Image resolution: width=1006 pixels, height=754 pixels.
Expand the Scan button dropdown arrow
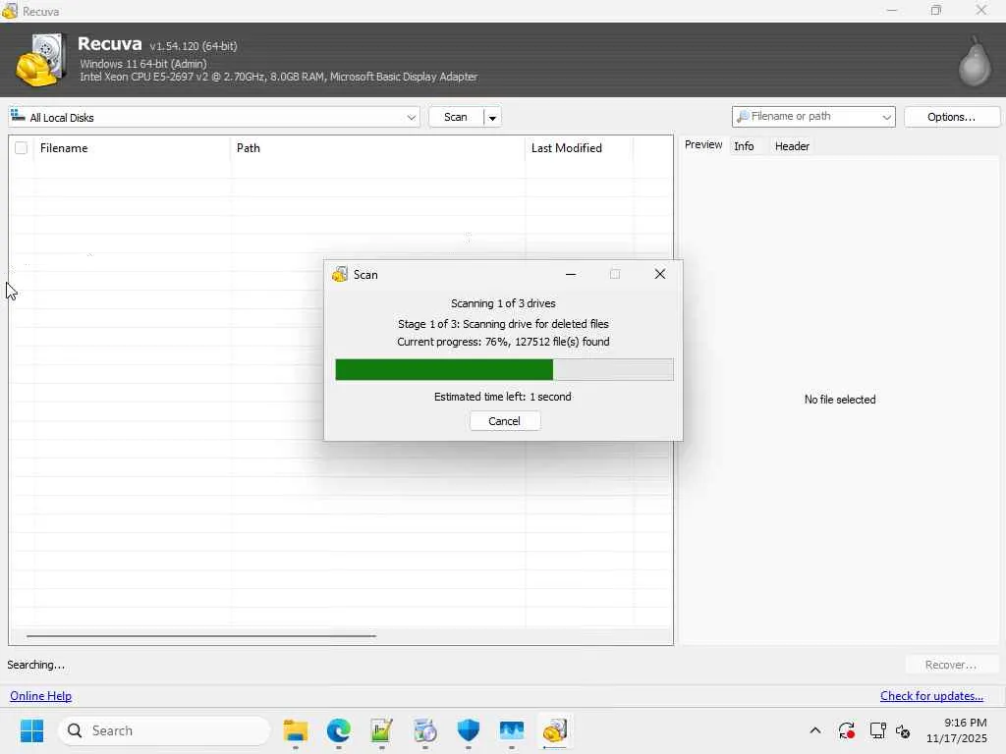(x=493, y=118)
